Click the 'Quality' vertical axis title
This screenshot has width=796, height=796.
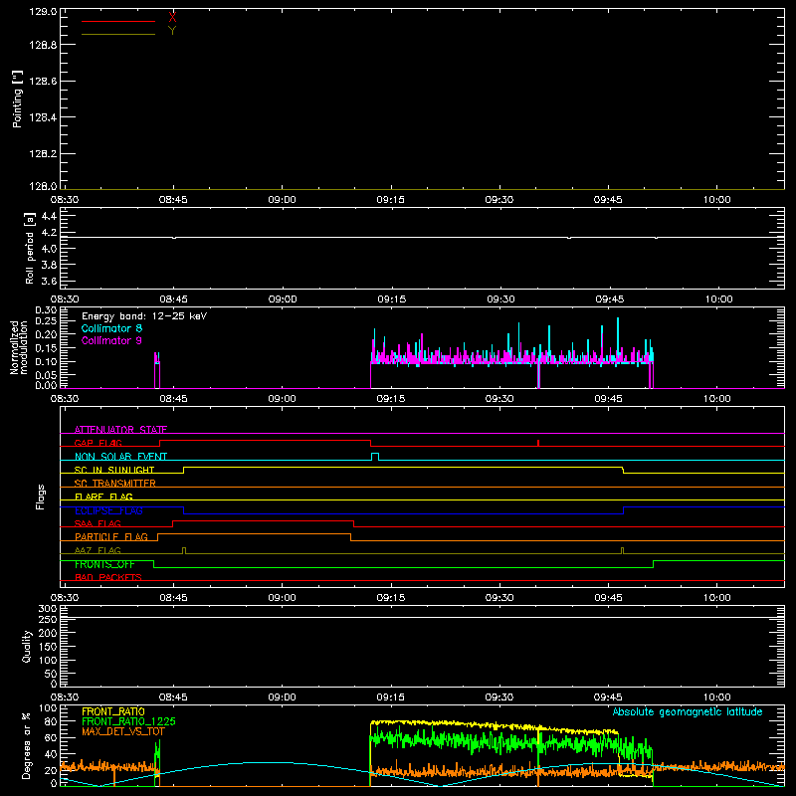coord(27,646)
